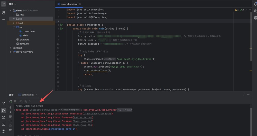The image size is (257, 136).
Task: Select .gitignore file in project tree
Action: 23,40
